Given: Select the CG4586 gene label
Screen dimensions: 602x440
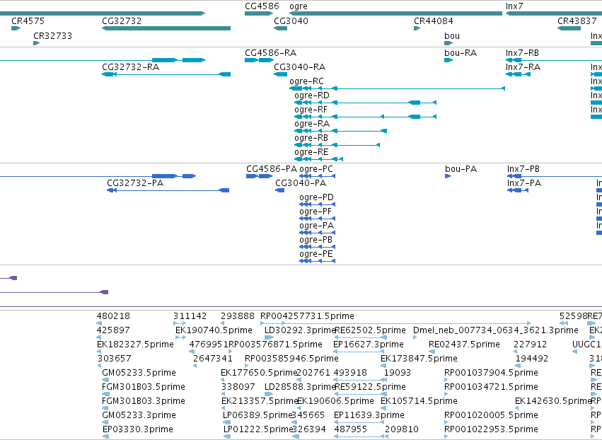Looking at the screenshot, I should 262,6.
